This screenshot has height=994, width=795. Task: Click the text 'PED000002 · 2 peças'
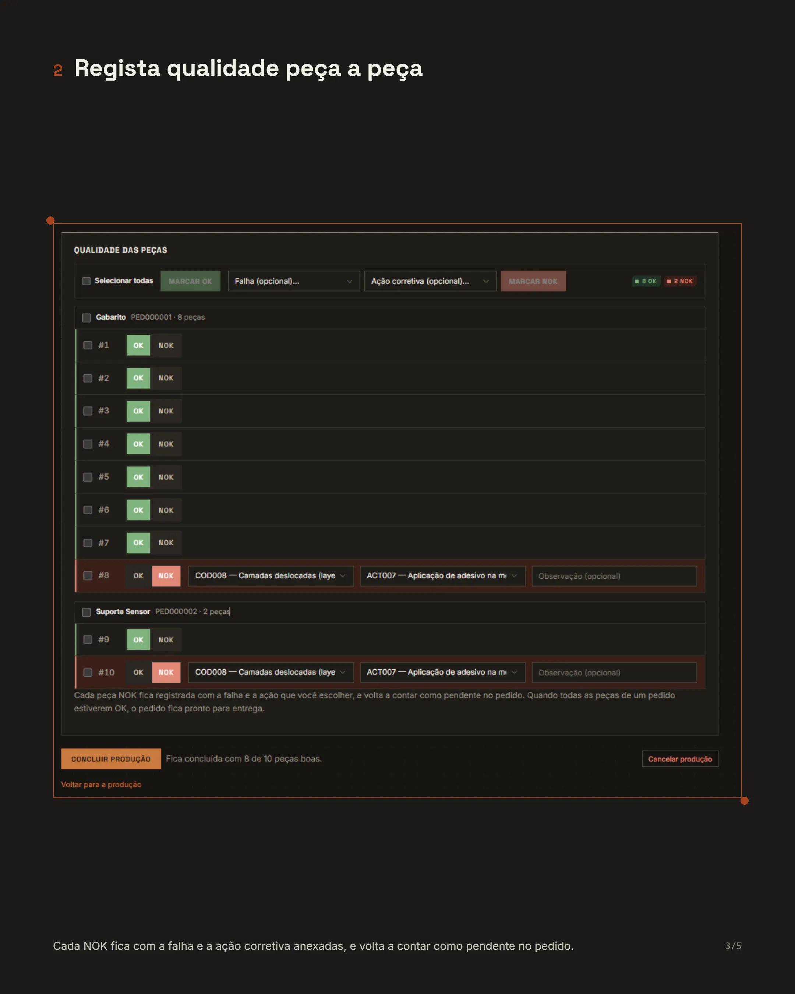(192, 611)
